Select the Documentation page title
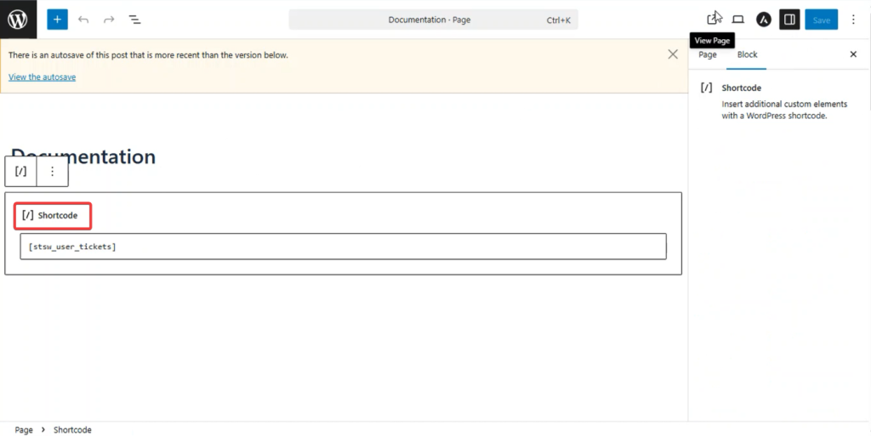Viewport: 871px width, 436px height. point(83,156)
